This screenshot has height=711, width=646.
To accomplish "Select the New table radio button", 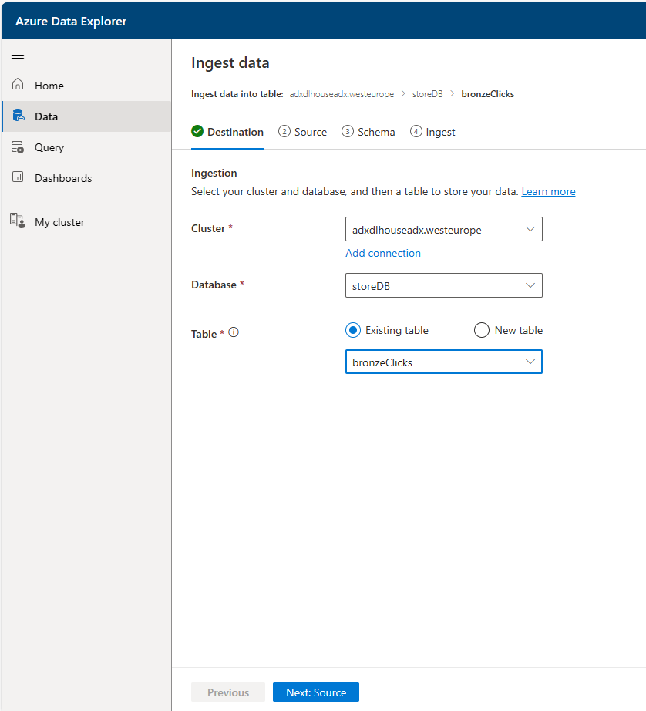I will point(482,330).
